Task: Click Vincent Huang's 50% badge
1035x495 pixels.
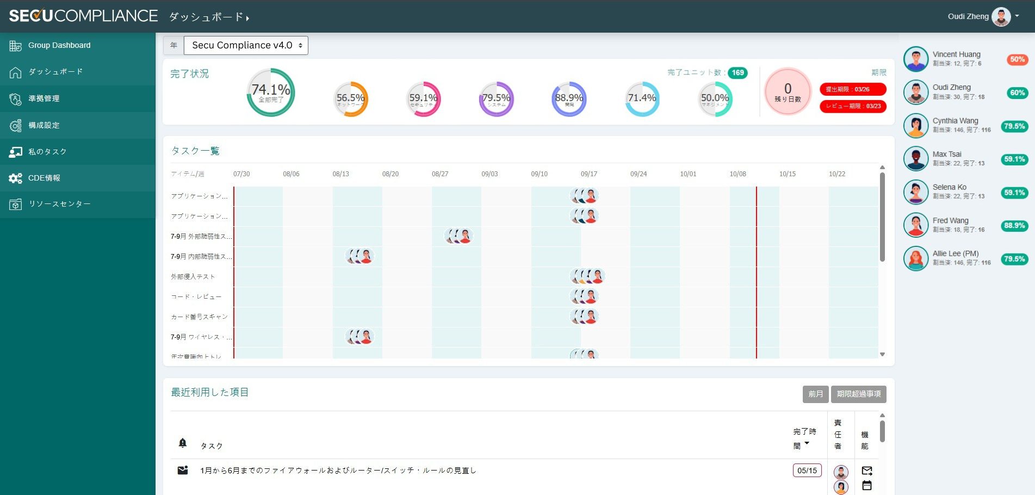Action: [x=1017, y=59]
